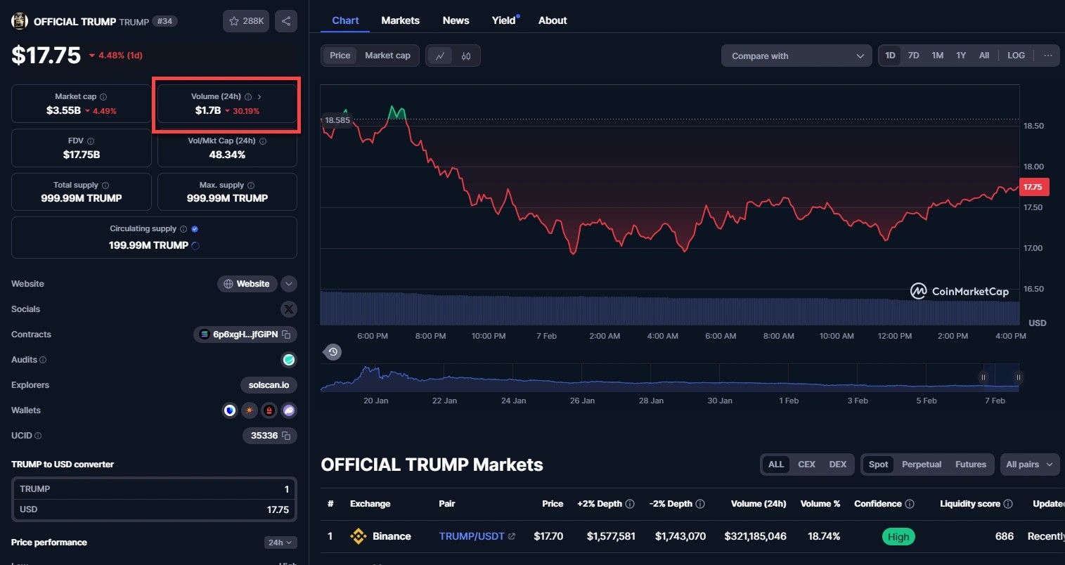This screenshot has height=565, width=1065.
Task: Click the right handle of chart range slider
Action: pos(1018,377)
